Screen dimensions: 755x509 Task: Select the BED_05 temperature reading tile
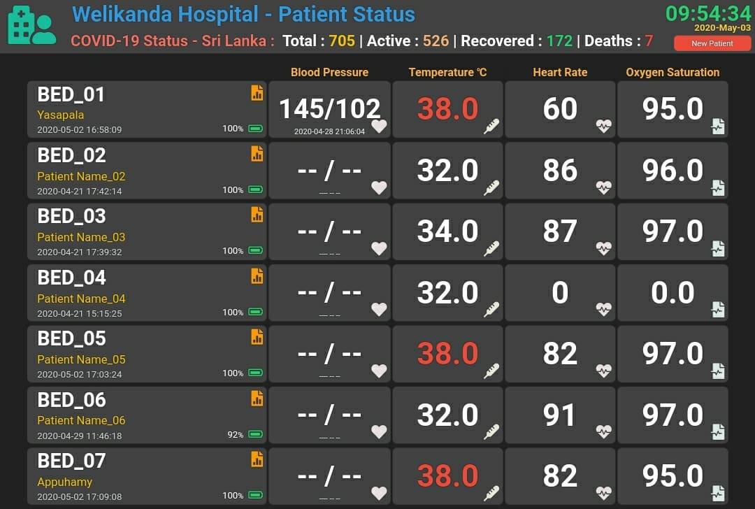click(x=447, y=354)
